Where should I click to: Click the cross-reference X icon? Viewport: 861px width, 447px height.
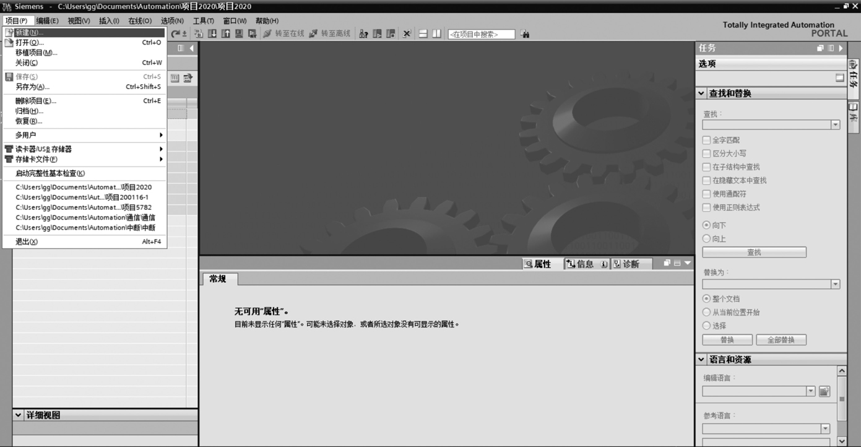(407, 33)
